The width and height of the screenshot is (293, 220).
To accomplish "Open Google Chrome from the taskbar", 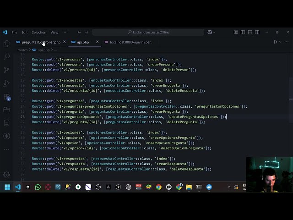I will point(159,187).
